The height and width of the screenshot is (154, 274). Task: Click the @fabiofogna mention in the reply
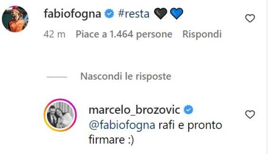[122, 125]
